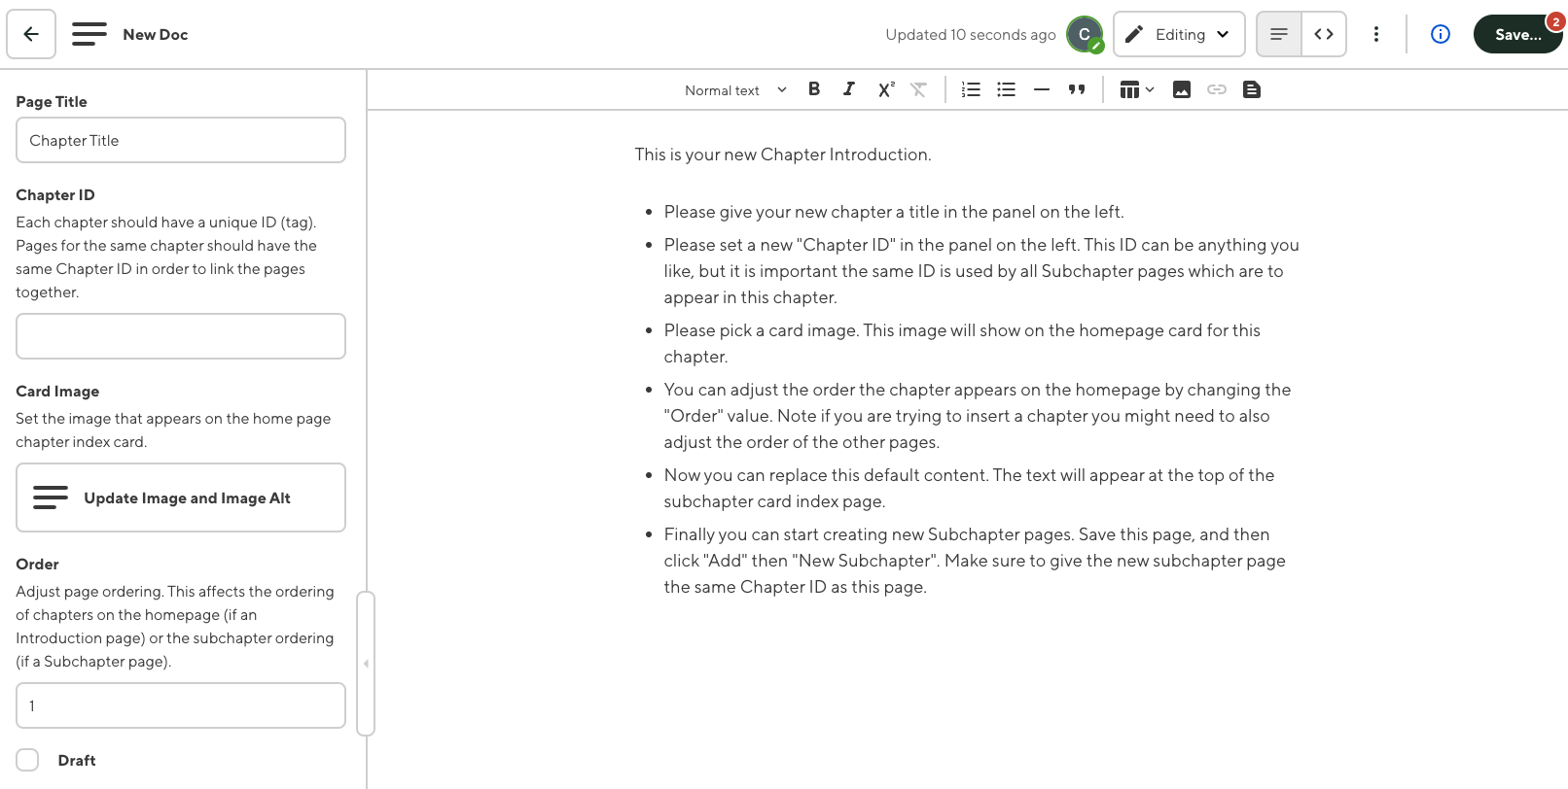Insert an image into the document
This screenshot has width=1568, height=789.
pos(1181,89)
